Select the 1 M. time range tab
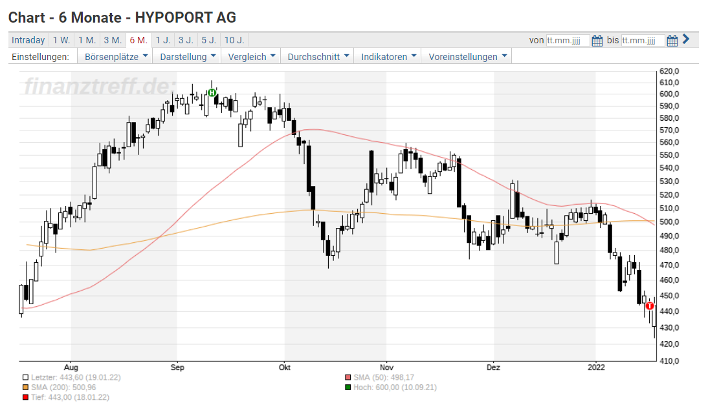 87,40
